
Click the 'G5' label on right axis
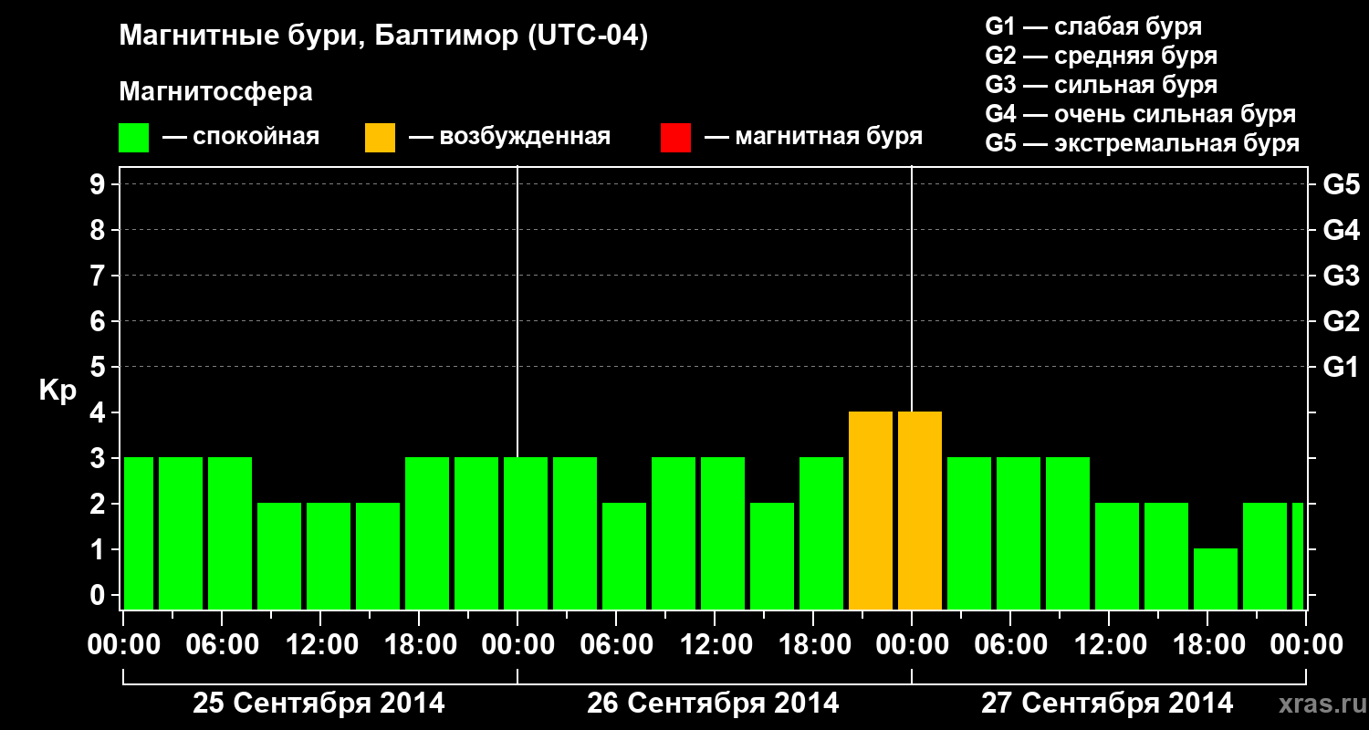[x=1341, y=185]
